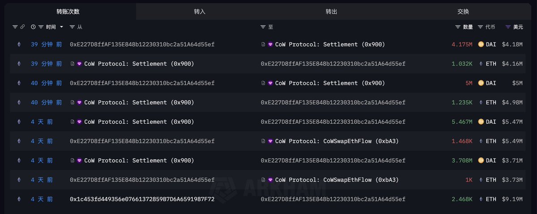Open the first row's 39 分钟 前 timestamp

pos(46,44)
